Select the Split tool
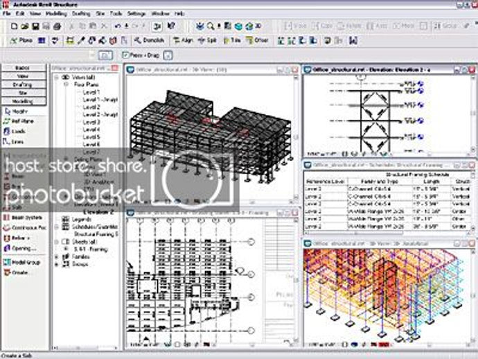This screenshot has height=359, width=478. tap(207, 40)
